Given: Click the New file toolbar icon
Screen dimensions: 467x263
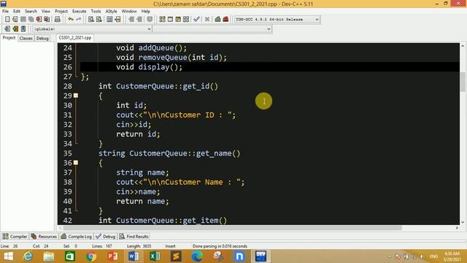Looking at the screenshot, I should coord(7,20).
